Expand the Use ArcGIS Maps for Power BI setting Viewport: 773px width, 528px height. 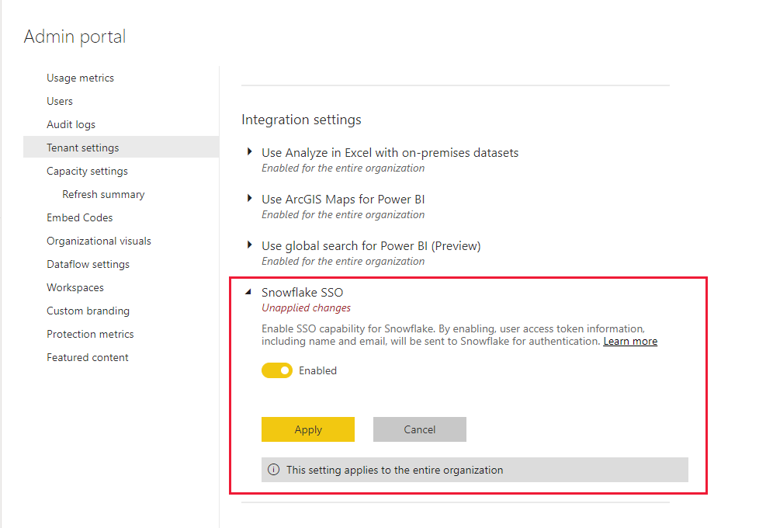pyautogui.click(x=248, y=199)
